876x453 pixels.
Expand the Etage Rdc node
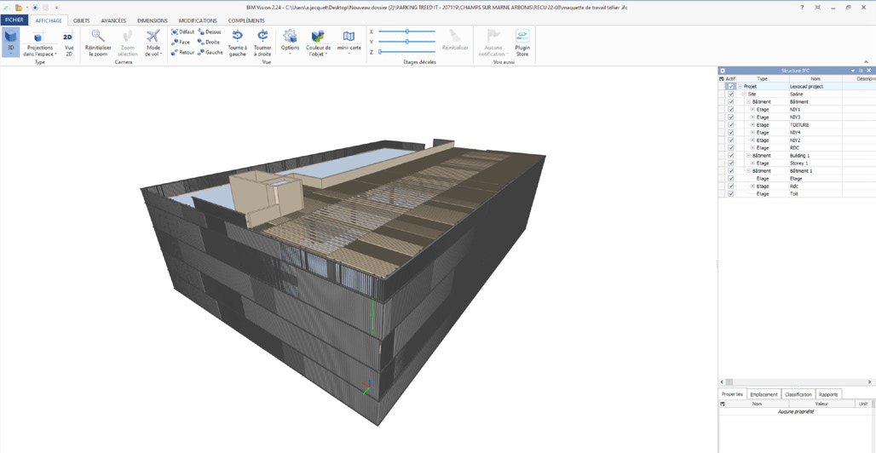tap(752, 186)
